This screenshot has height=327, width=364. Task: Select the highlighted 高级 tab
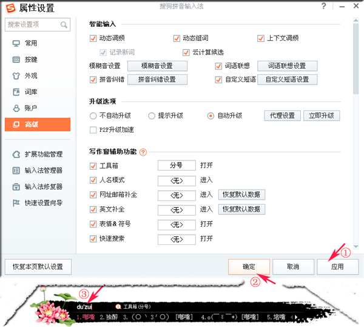click(x=38, y=125)
